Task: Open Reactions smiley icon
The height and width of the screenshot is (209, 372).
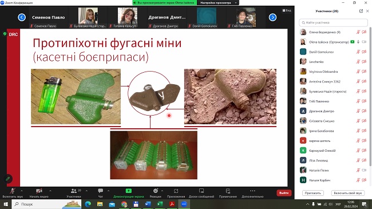Action: coord(156,191)
